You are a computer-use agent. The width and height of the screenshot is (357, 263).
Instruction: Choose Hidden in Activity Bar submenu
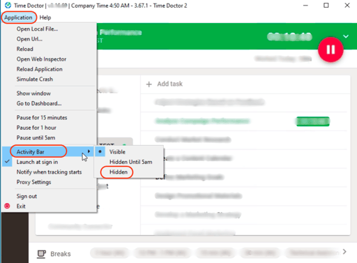[119, 172]
